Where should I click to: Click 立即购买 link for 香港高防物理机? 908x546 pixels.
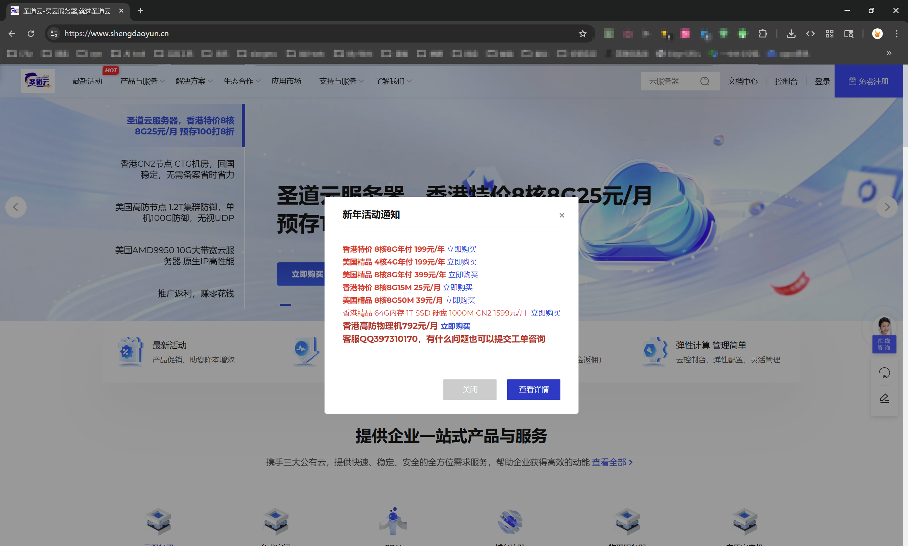coord(455,326)
